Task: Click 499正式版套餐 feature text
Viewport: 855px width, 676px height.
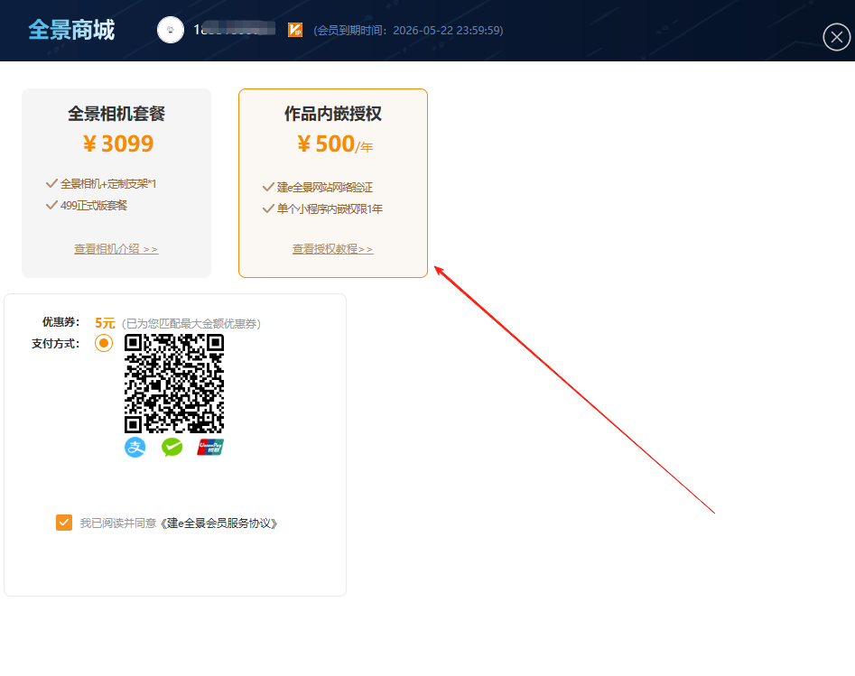Action: tap(94, 206)
